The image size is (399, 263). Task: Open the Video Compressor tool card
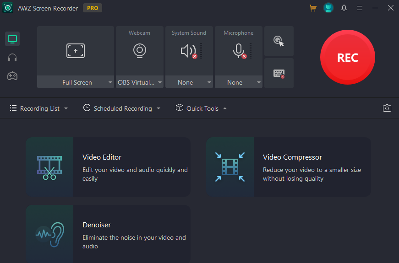point(289,167)
